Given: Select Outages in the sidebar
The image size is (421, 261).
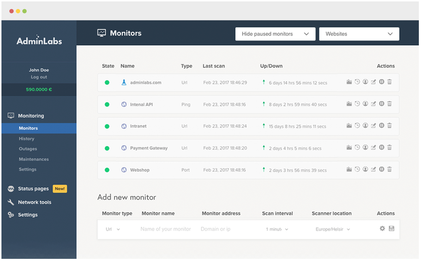Looking at the screenshot, I should [28, 149].
